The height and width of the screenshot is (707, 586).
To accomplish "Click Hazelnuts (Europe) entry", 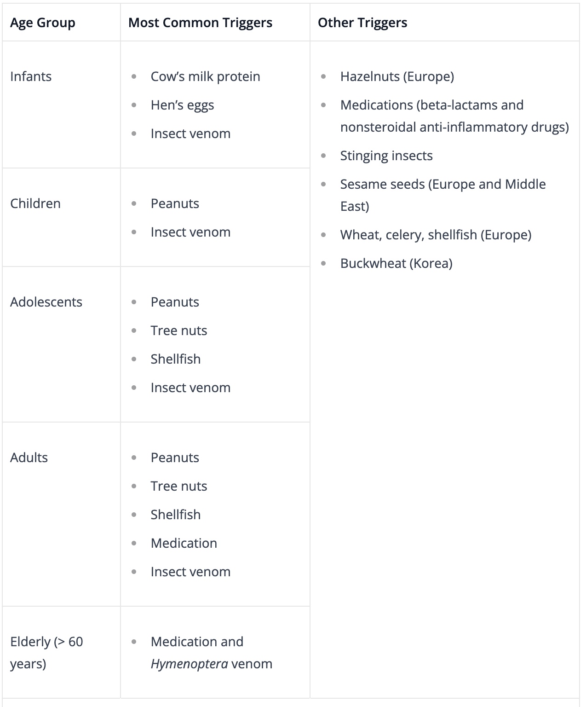I will pos(397,76).
